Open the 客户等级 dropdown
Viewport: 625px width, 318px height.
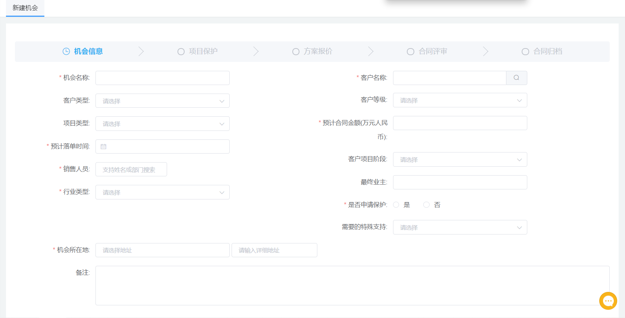[459, 100]
